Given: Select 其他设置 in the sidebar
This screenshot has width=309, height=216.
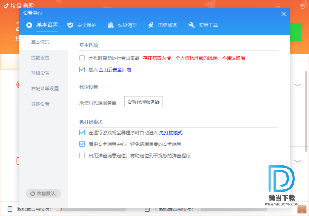Looking at the screenshot, I should point(44,104).
